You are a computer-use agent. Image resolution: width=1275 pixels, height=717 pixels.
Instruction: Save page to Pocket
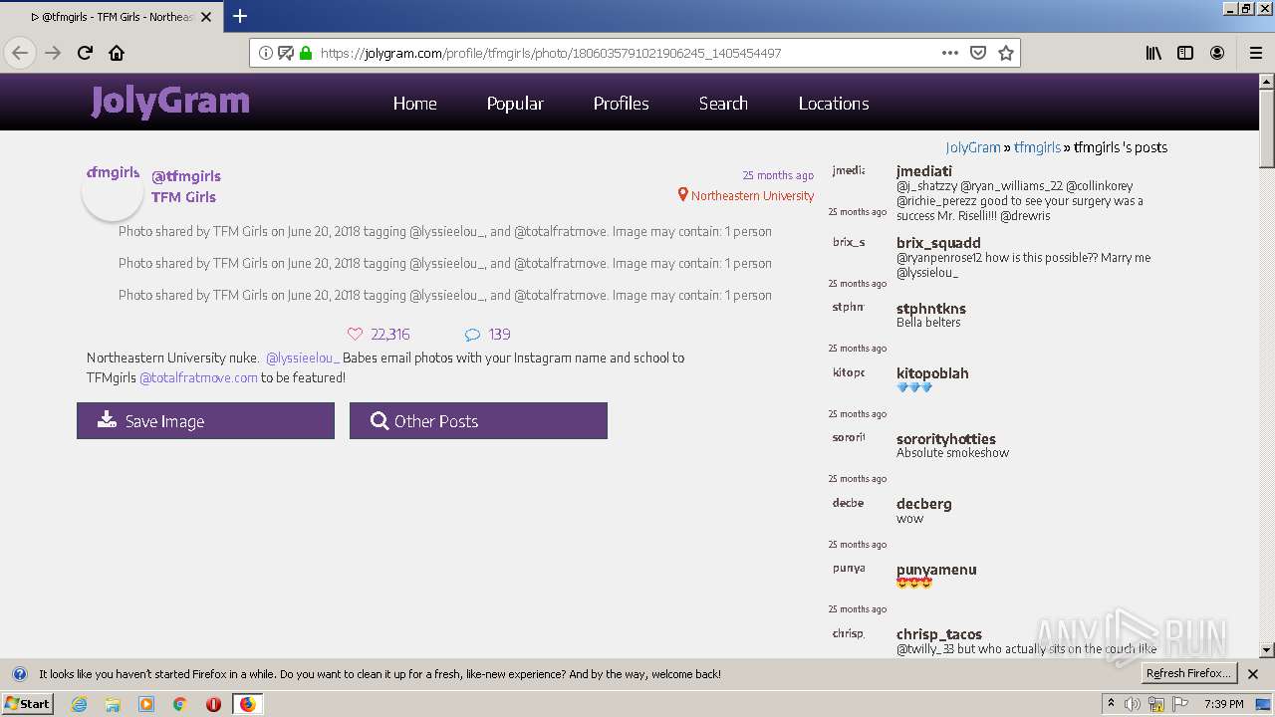point(978,53)
